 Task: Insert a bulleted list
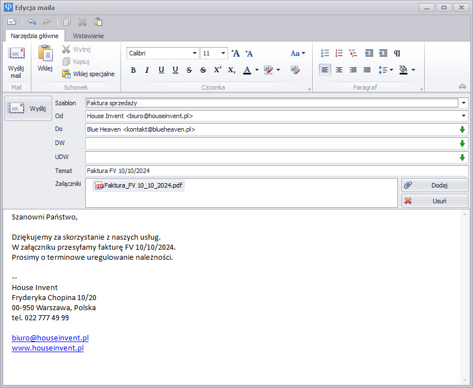325,53
